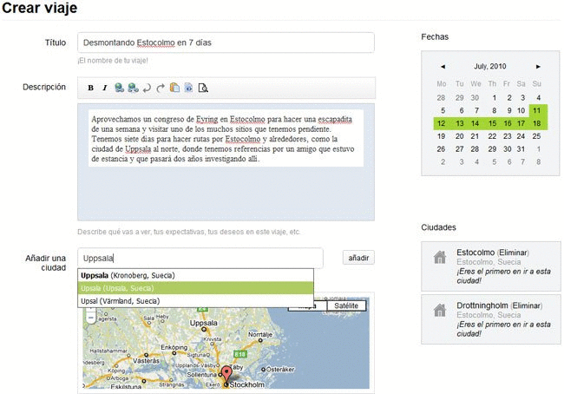
Task: Select July 11 in calendar
Action: click(x=536, y=110)
